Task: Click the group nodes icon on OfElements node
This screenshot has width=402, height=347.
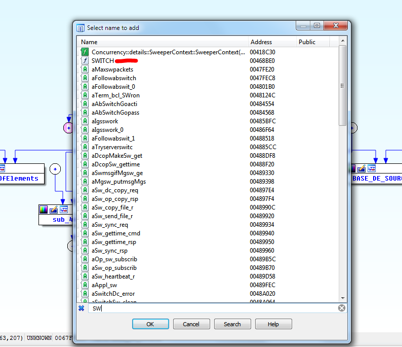Action: (x=2, y=168)
